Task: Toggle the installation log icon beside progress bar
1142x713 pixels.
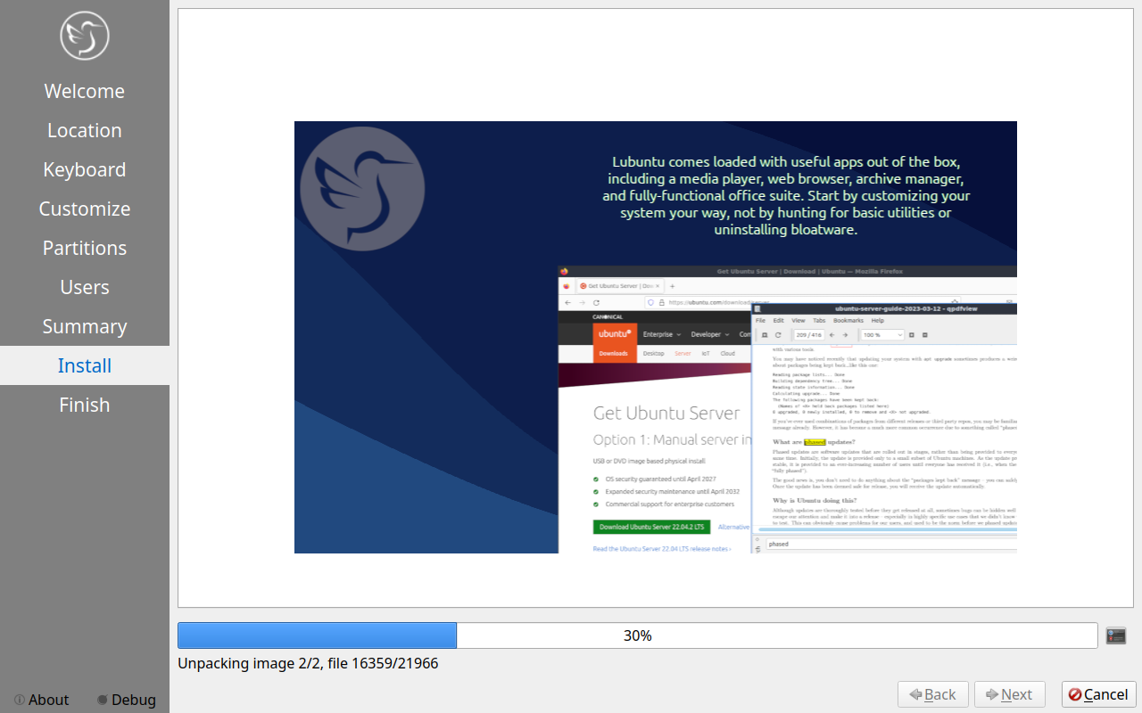Action: pyautogui.click(x=1115, y=635)
